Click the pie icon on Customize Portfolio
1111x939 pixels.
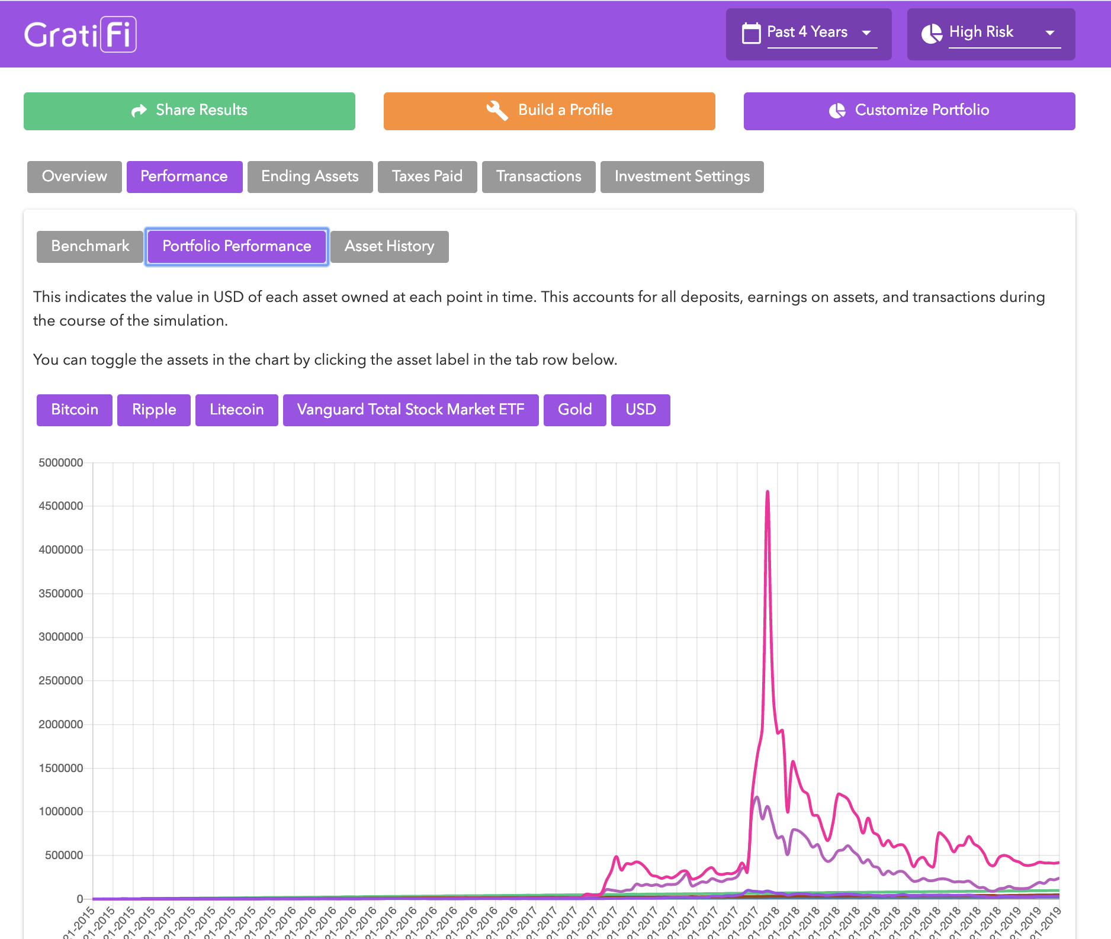(837, 111)
